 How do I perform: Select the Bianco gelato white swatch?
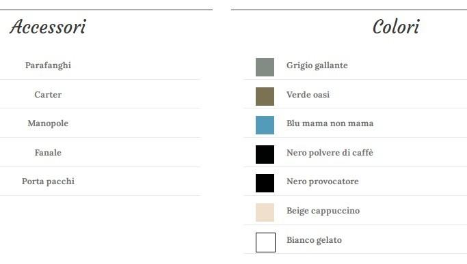265,242
